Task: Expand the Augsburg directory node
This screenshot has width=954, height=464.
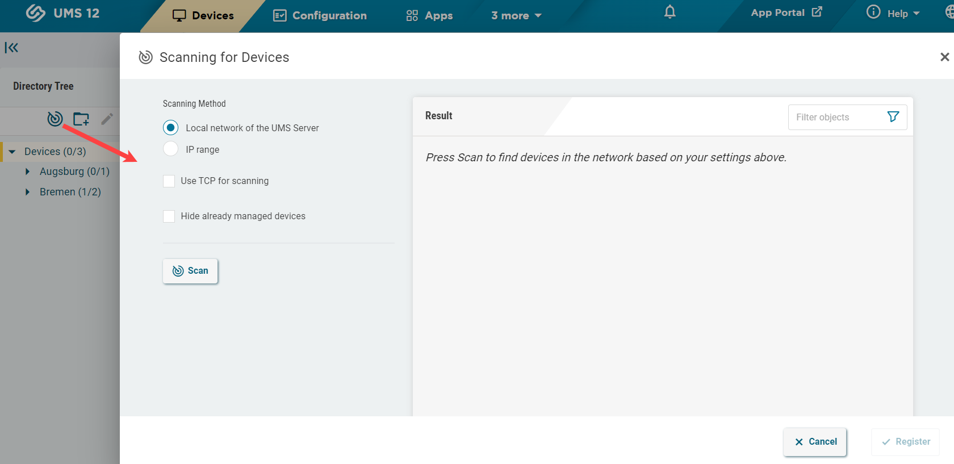Action: (27, 172)
